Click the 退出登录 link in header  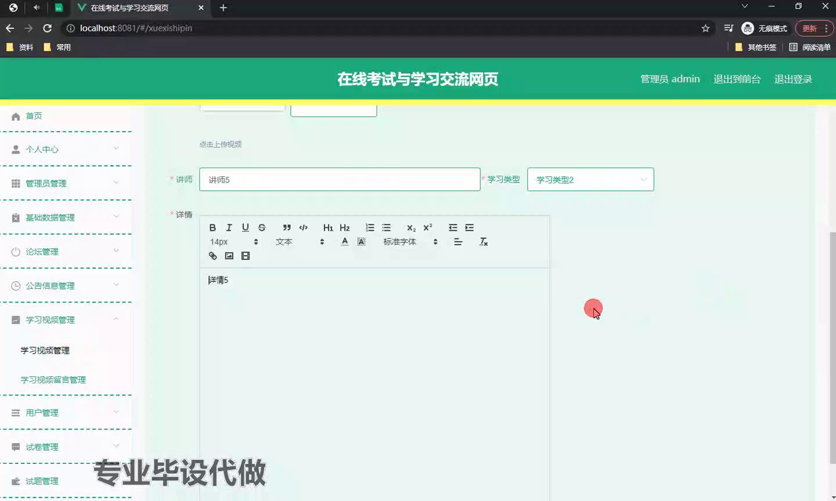click(792, 79)
